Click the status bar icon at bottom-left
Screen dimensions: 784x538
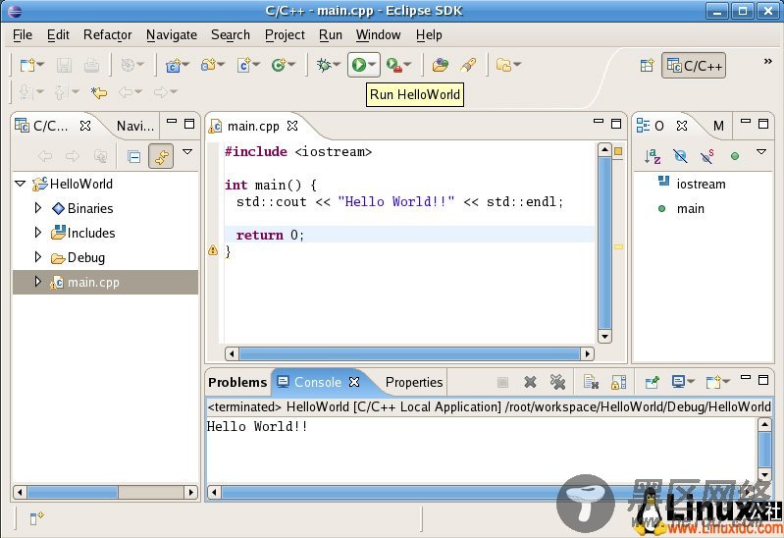click(36, 518)
